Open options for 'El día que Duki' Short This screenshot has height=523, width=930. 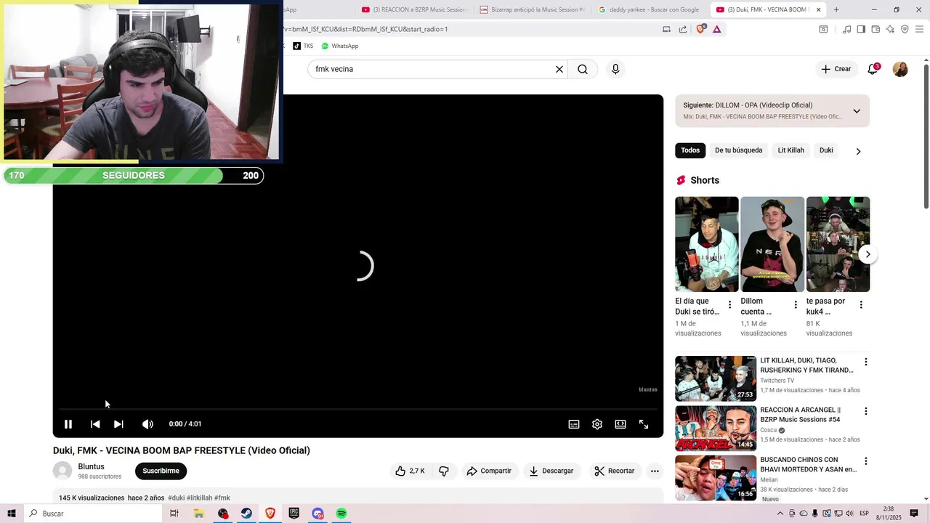tap(730, 305)
